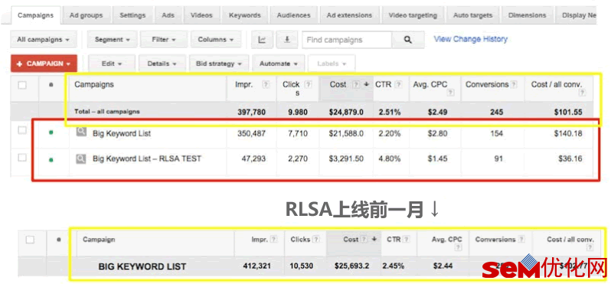Open the Labels dropdown

332,64
